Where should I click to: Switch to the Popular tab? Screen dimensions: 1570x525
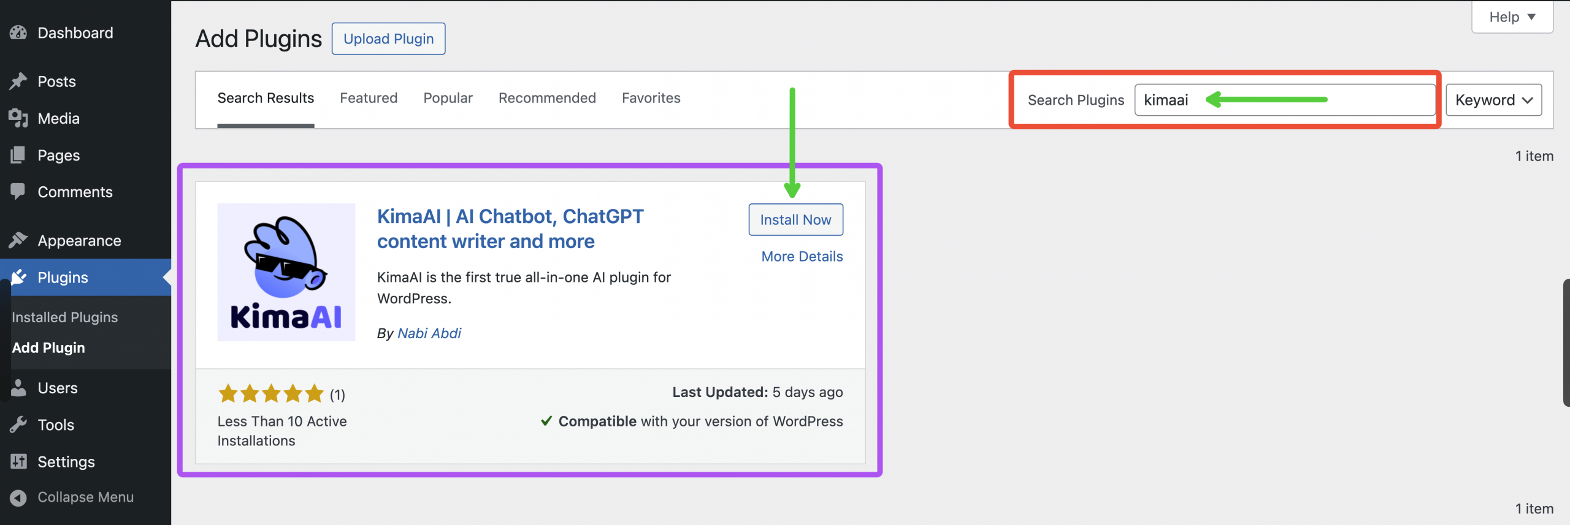coord(448,98)
